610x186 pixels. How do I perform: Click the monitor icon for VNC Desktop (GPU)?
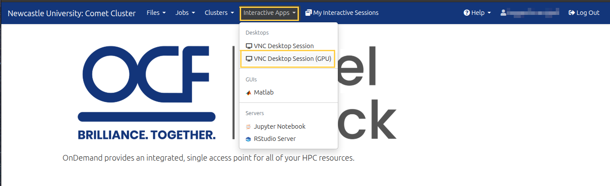point(249,59)
